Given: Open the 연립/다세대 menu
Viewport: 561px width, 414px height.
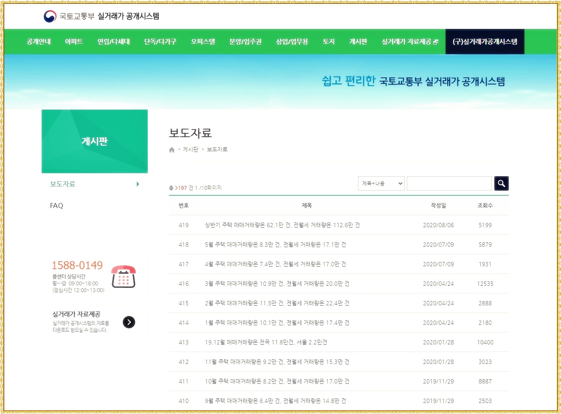Looking at the screenshot, I should pyautogui.click(x=114, y=42).
